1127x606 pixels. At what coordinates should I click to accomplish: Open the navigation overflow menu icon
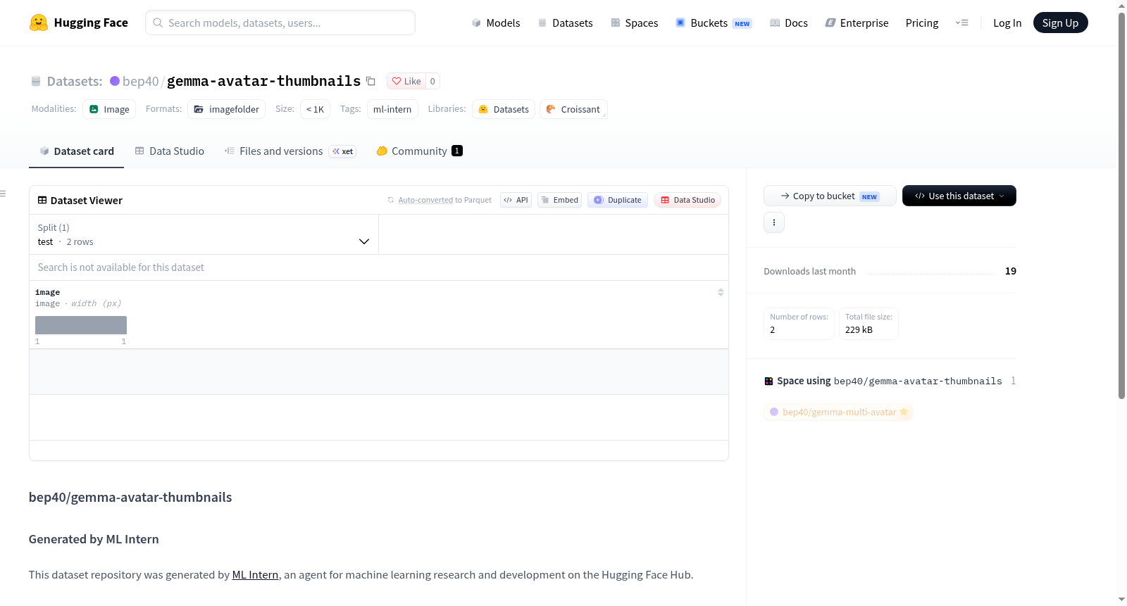[961, 23]
